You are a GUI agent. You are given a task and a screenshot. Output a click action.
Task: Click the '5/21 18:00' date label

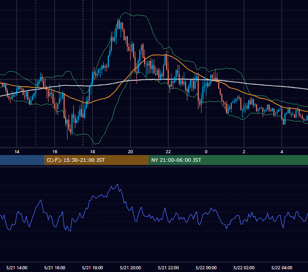92,267
